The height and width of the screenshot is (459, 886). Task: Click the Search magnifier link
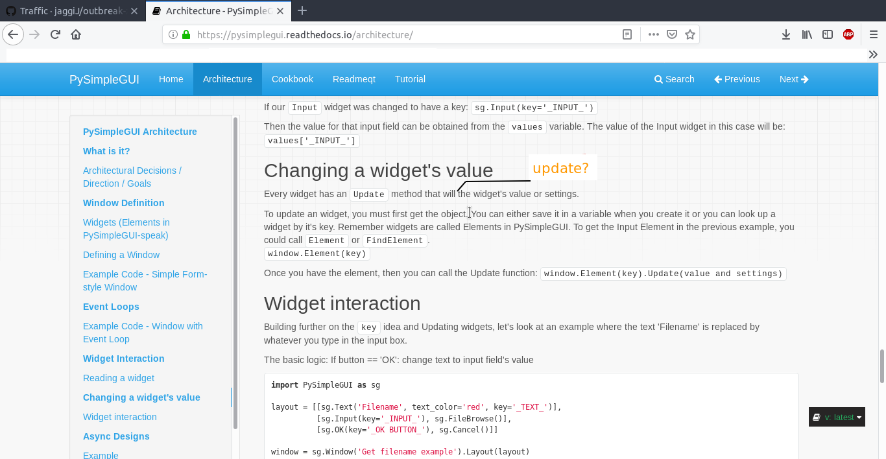click(675, 79)
